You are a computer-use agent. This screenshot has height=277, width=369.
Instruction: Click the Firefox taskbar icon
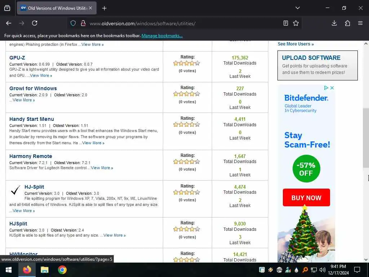pos(27,270)
